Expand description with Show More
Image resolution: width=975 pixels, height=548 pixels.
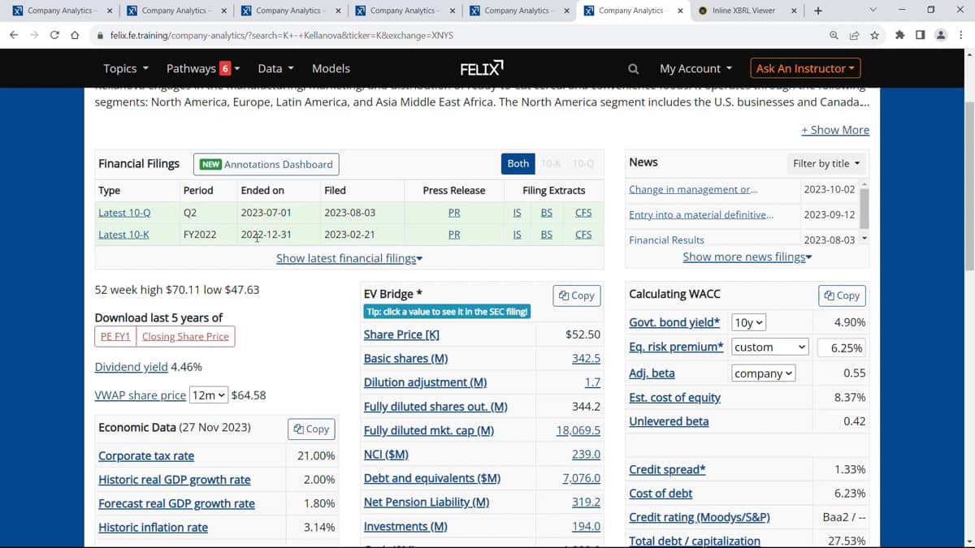click(835, 130)
